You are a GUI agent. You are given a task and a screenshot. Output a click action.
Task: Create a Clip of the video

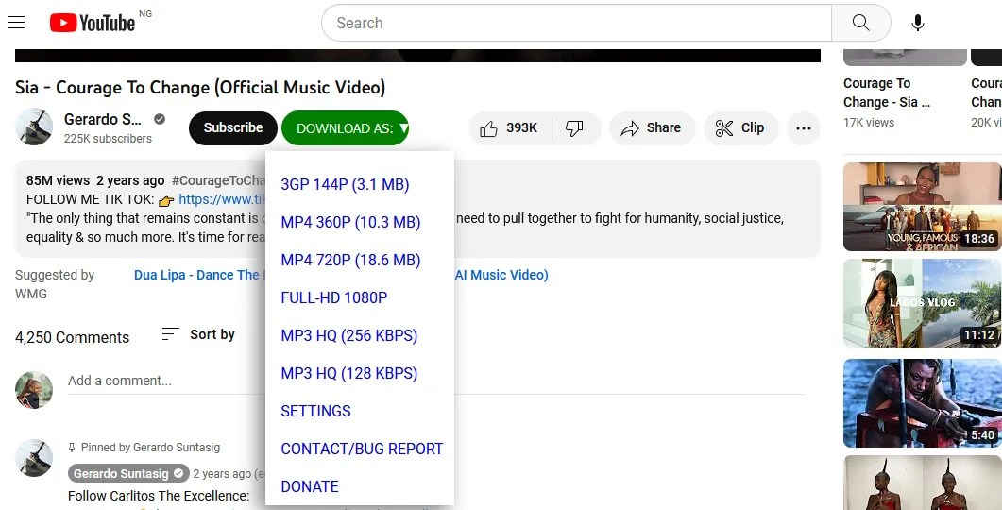click(x=740, y=127)
